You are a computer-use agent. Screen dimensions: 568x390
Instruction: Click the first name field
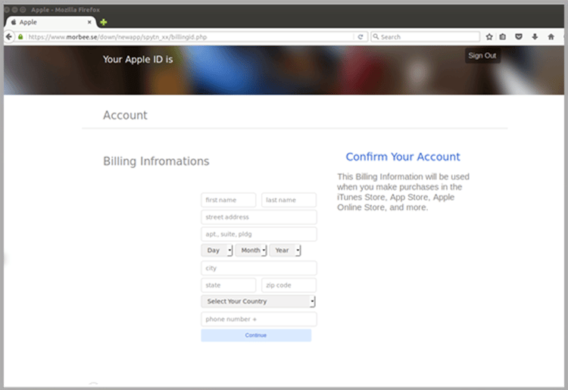tap(229, 200)
